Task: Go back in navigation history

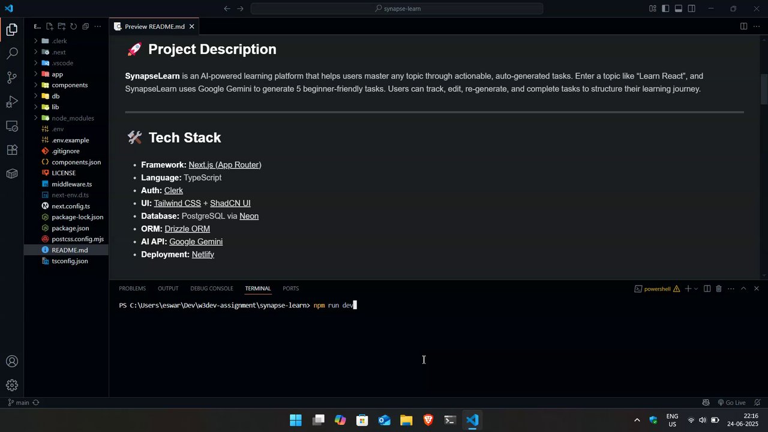Action: pos(227,8)
